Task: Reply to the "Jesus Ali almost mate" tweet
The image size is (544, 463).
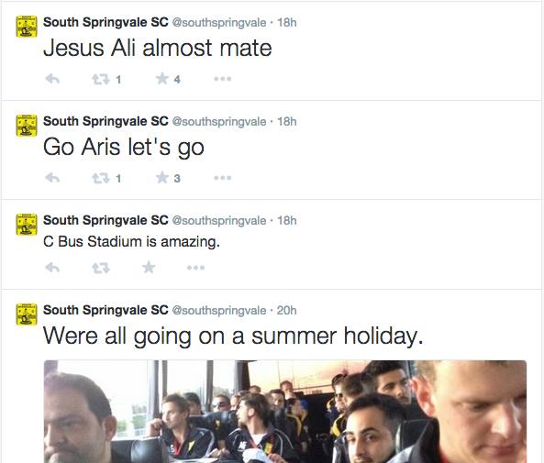Action: 52,79
